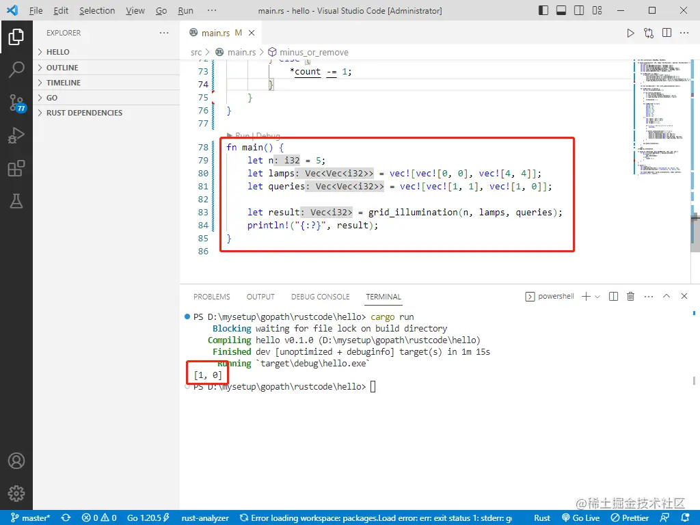700x525 pixels.
Task: Kill terminal with trash icon
Action: coord(630,297)
